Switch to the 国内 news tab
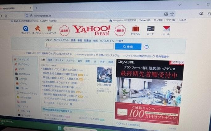 pos(80,61)
